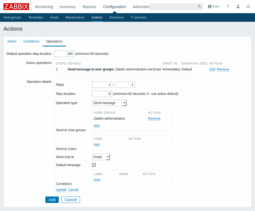Toggle the Default message checkbox
This screenshot has height=211, width=255.
(94, 165)
